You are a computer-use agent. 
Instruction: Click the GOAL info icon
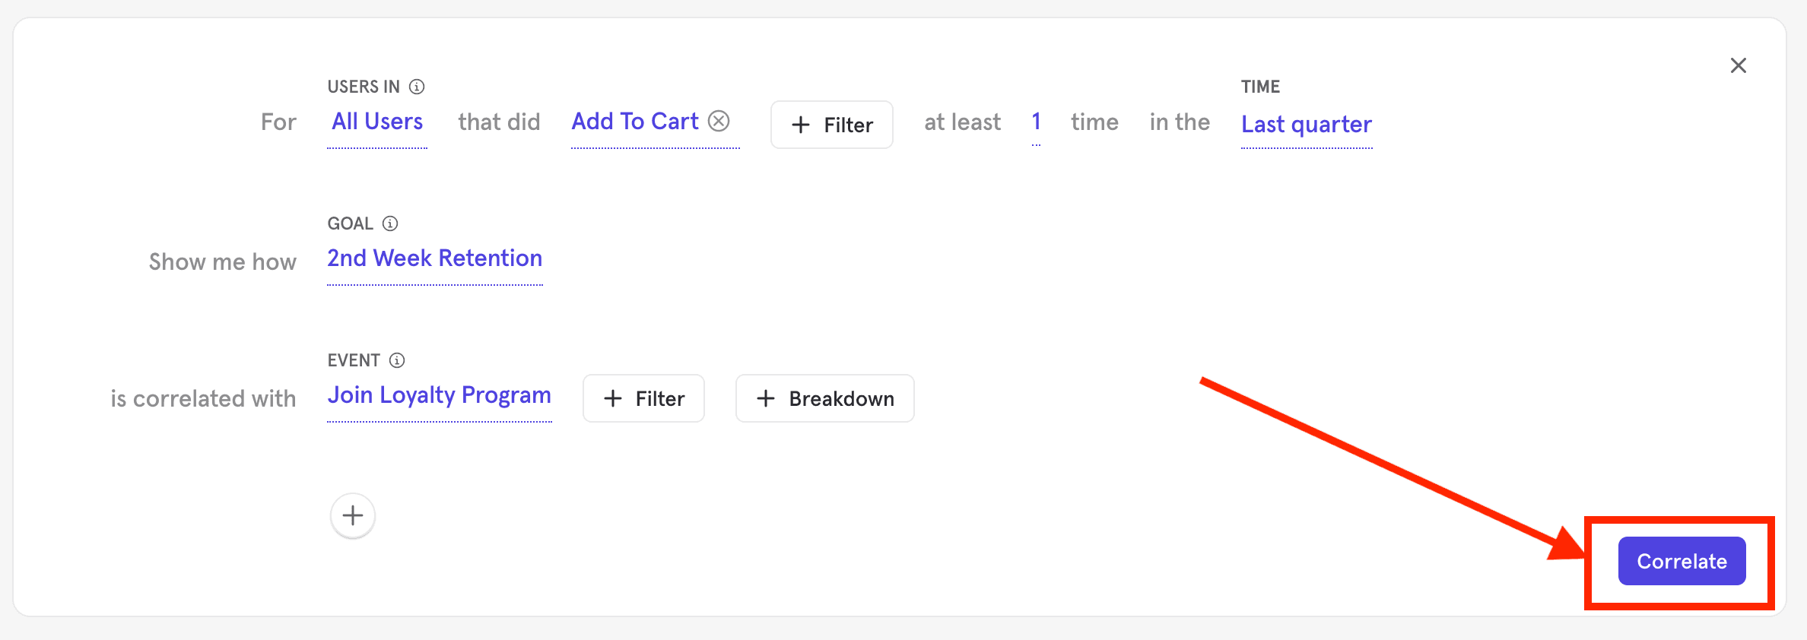(x=390, y=223)
